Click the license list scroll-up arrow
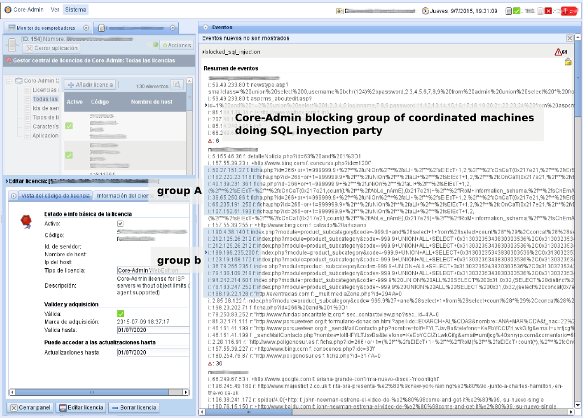The image size is (583, 418). 190,81
